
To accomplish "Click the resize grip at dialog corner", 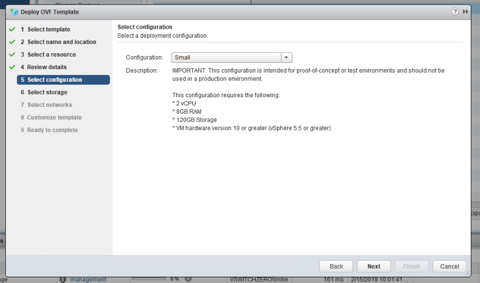I will click(x=467, y=273).
